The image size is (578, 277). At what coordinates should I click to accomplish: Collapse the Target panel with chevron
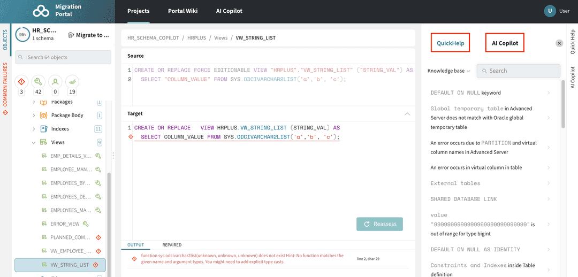(407, 114)
